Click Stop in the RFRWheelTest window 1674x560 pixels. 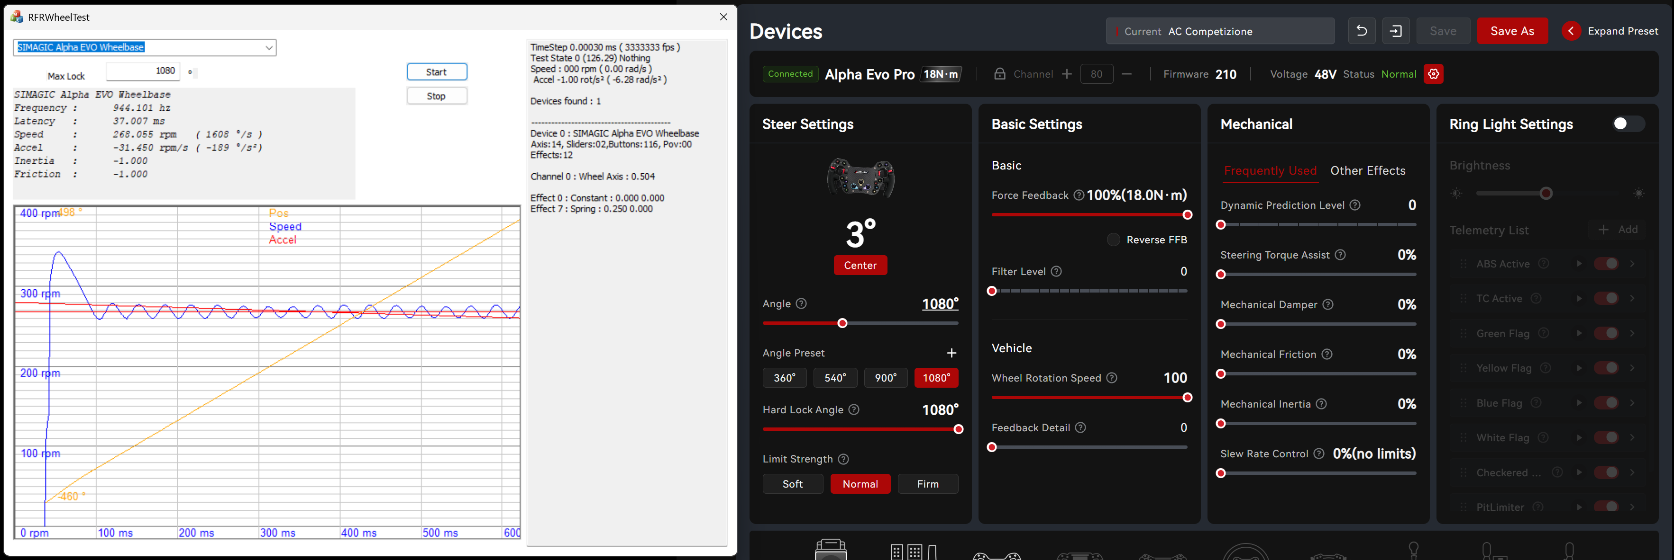(x=437, y=96)
